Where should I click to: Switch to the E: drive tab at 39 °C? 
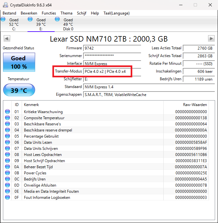click(41, 24)
